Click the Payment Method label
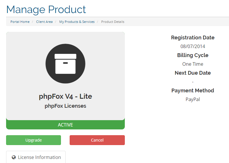Image resolution: width=229 pixels, height=163 pixels. [x=193, y=91]
